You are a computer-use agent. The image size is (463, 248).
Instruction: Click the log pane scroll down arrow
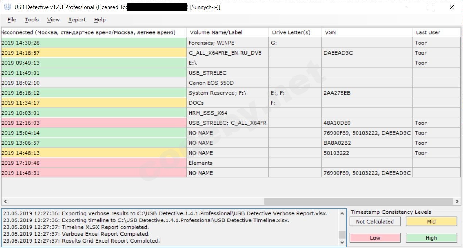coord(342,242)
